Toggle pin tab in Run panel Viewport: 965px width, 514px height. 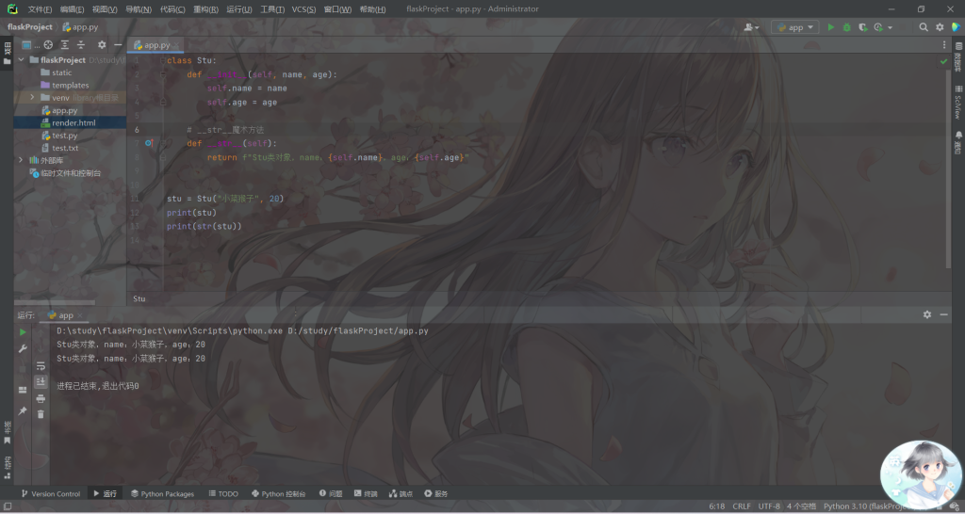tap(24, 410)
